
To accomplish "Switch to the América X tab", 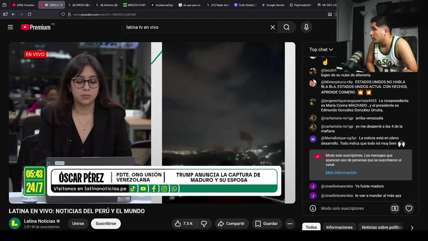I will point(107,5).
